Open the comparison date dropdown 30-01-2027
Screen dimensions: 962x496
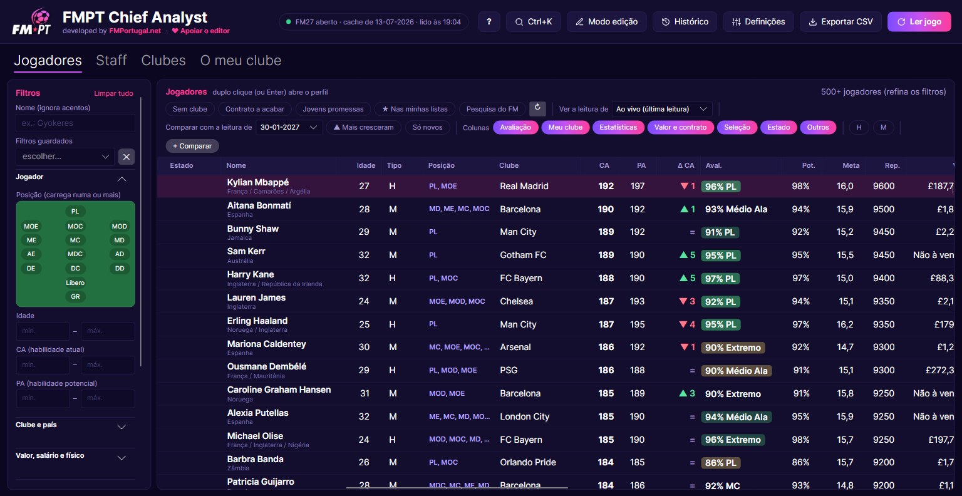[289, 127]
